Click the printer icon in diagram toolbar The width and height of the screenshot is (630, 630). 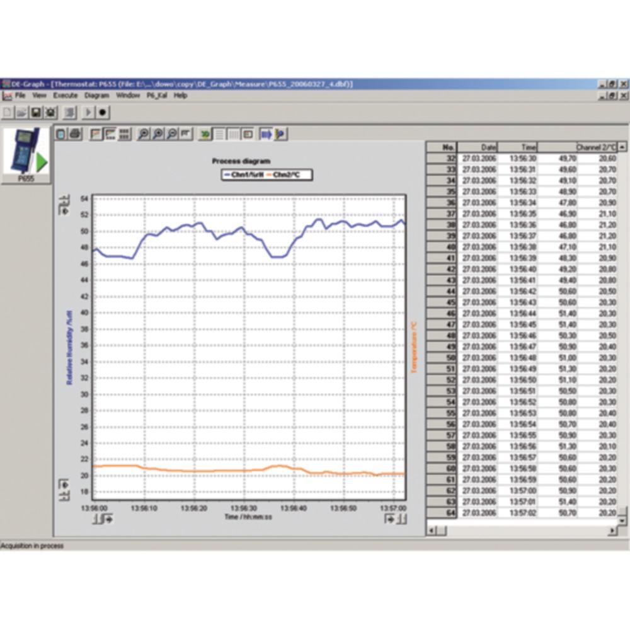pyautogui.click(x=75, y=134)
